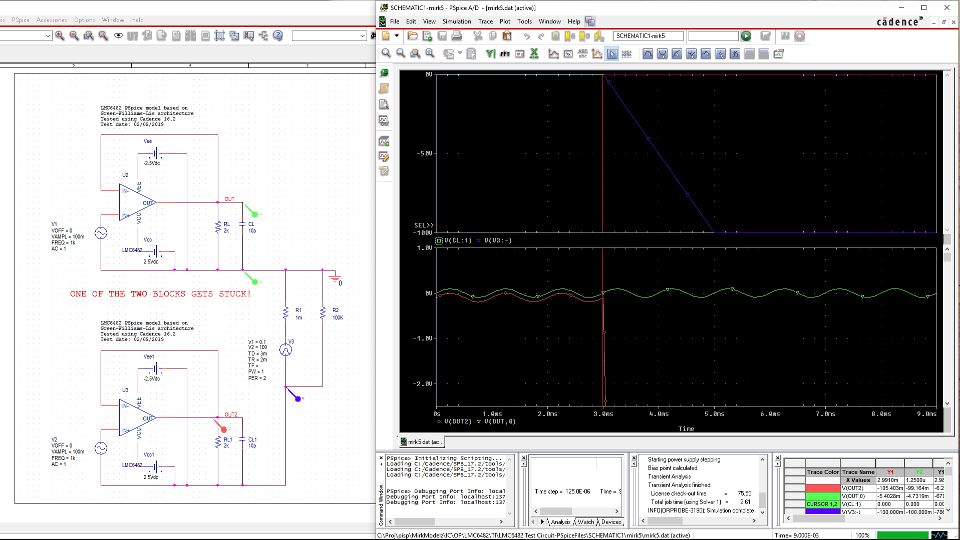This screenshot has width=960, height=540.
Task: Click the FFT Fourier icon
Action: 505,53
